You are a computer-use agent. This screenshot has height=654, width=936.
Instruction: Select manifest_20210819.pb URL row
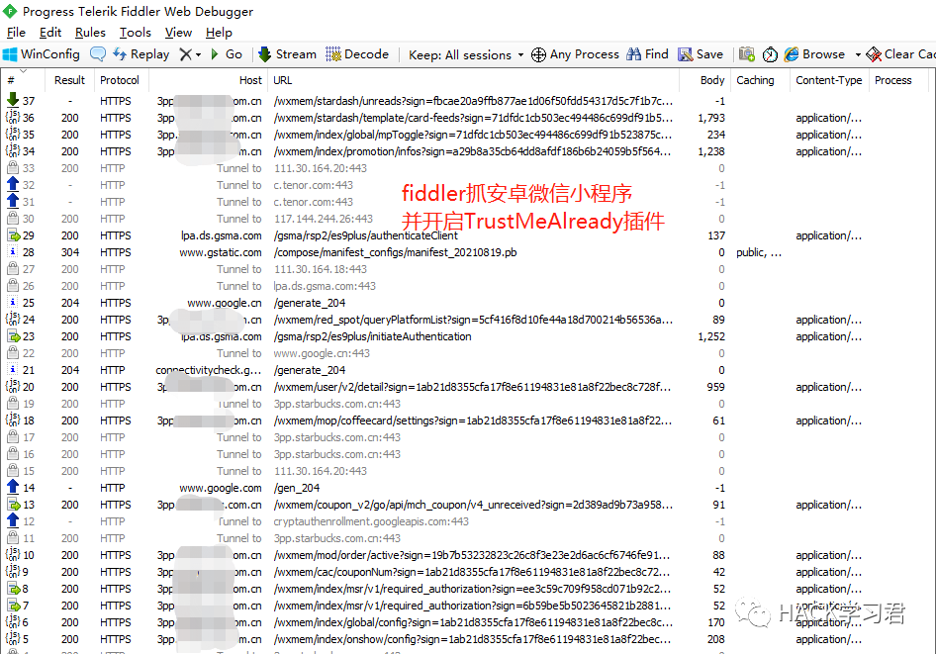(395, 252)
